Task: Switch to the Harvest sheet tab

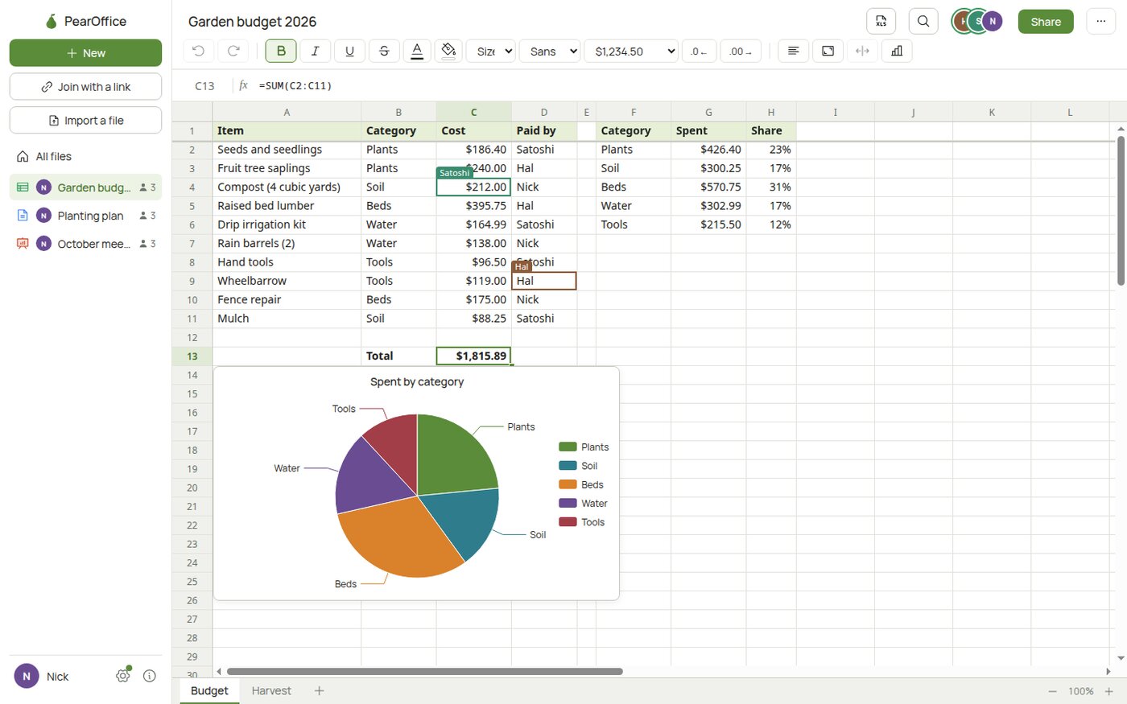Action: tap(271, 690)
